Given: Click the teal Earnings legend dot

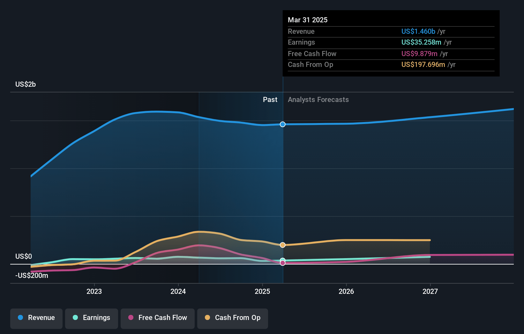Looking at the screenshot, I should click(75, 317).
